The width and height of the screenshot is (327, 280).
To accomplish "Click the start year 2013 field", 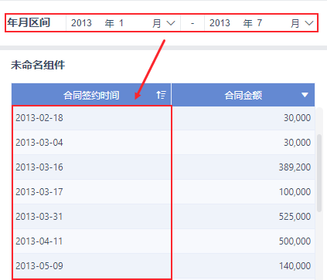I will [81, 23].
